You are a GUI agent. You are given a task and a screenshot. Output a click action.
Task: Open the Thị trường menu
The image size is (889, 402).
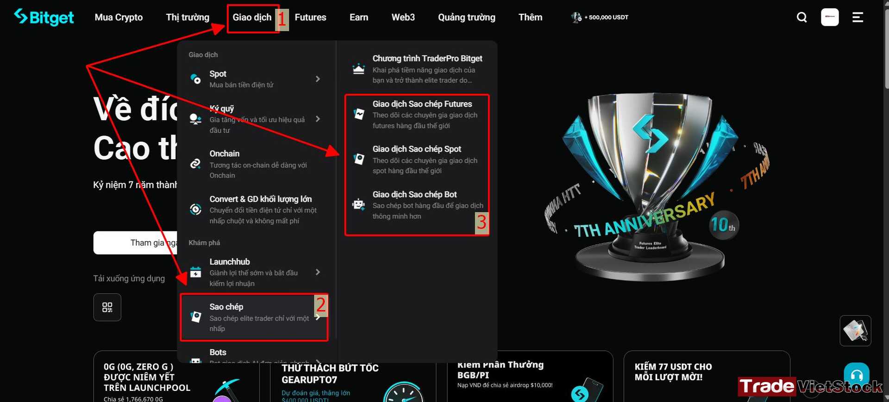188,17
